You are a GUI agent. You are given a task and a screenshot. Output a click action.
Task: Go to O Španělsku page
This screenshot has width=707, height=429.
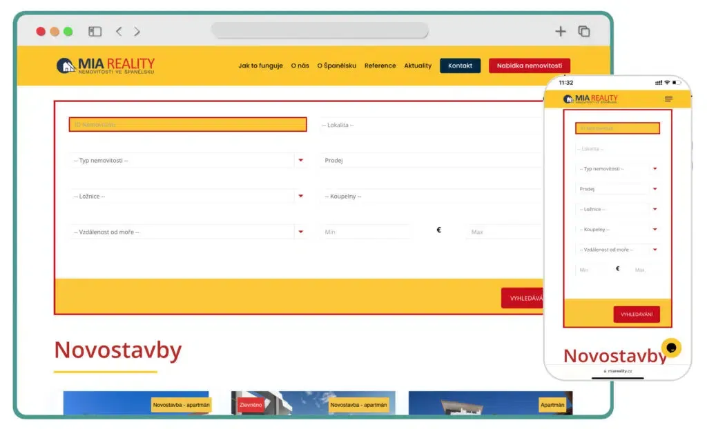(x=336, y=66)
